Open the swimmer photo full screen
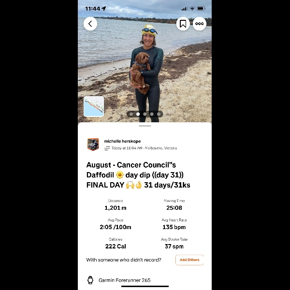Viewport: 290px width, 290px height. pos(145,61)
